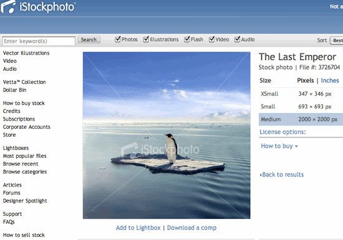Open Browse categories
The image size is (343, 240).
[x=25, y=172]
